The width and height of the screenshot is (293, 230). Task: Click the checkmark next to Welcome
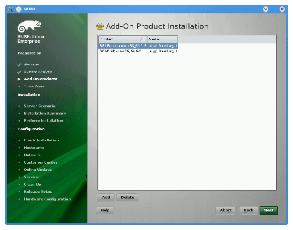[x=19, y=65]
